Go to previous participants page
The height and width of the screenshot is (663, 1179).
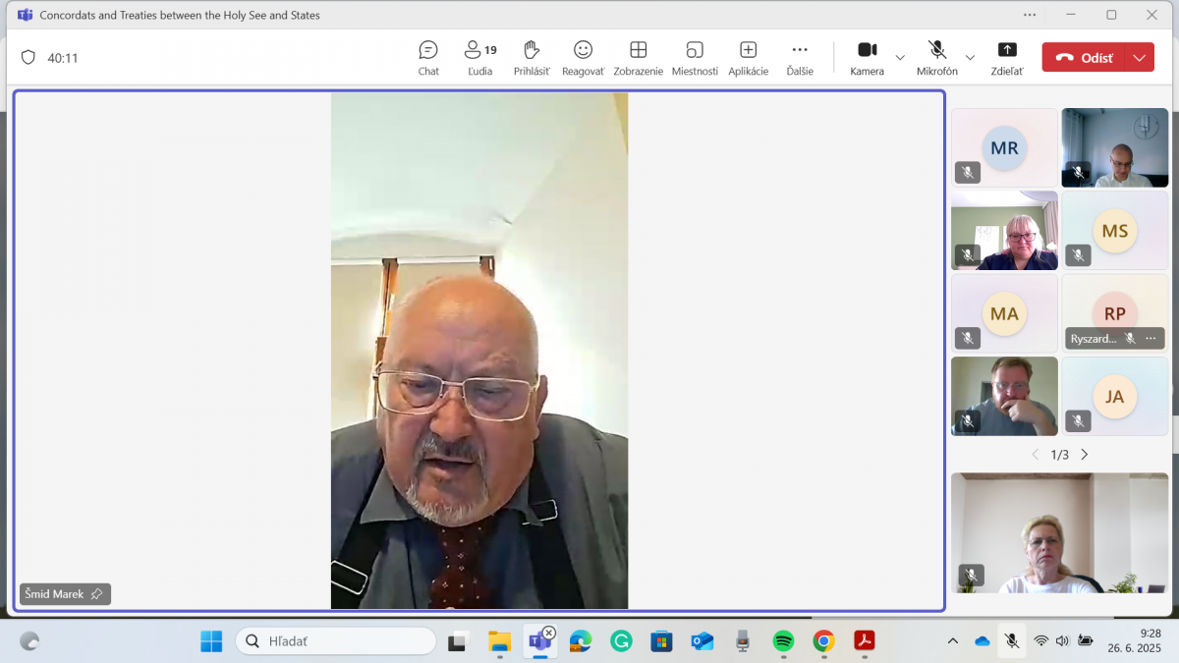(x=1035, y=455)
